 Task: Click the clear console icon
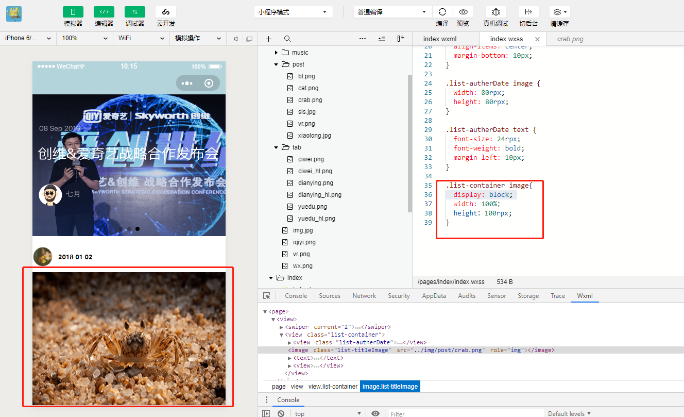(x=281, y=413)
